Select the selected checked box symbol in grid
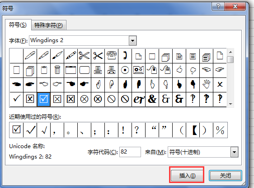Screen dimensions: 254x188 pos(43,99)
